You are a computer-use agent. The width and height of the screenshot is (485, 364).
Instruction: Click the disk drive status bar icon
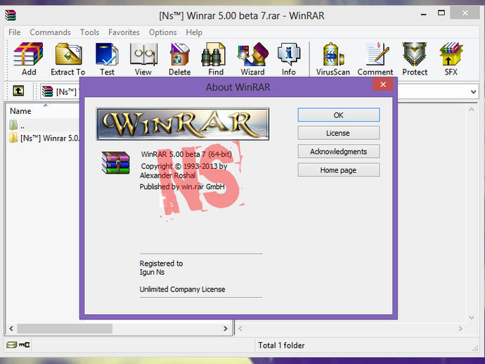[x=11, y=345]
